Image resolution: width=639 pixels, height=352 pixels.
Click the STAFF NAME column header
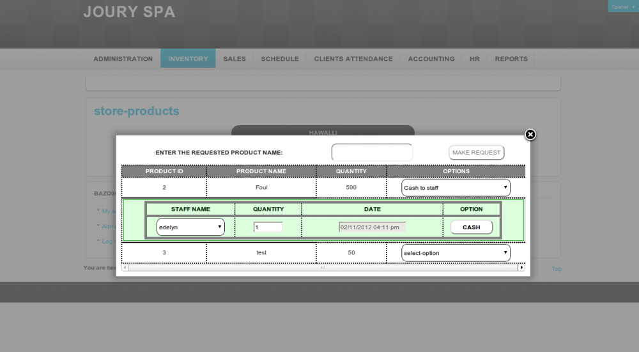coord(190,209)
